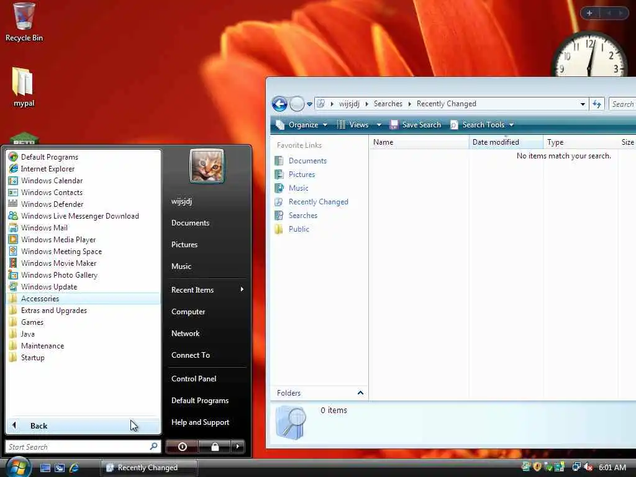Launch Internet Explorer from the Start menu list

coord(84,169)
